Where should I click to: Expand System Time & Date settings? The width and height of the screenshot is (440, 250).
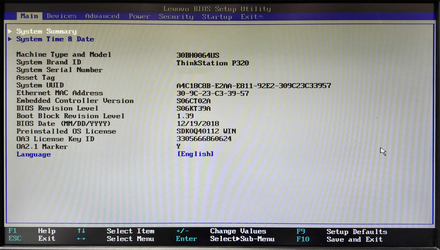pyautogui.click(x=55, y=39)
